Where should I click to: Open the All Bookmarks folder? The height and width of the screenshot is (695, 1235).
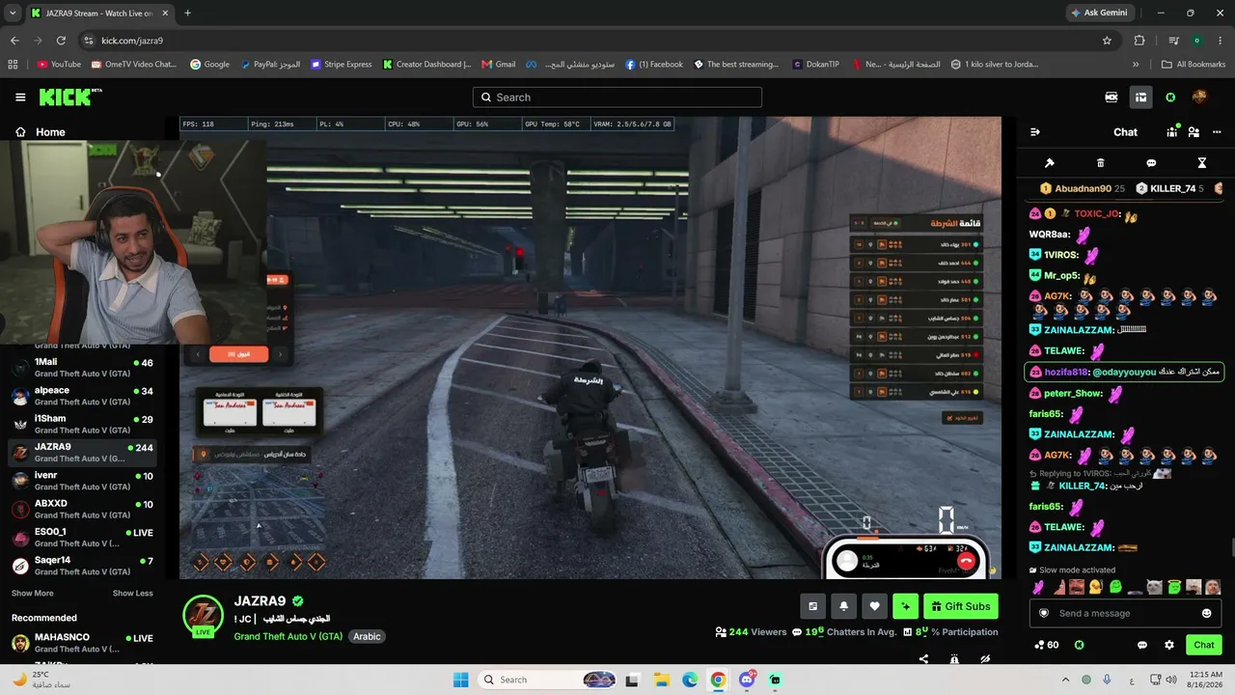1194,65
